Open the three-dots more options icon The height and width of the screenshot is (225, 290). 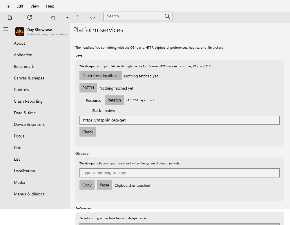(x=68, y=17)
